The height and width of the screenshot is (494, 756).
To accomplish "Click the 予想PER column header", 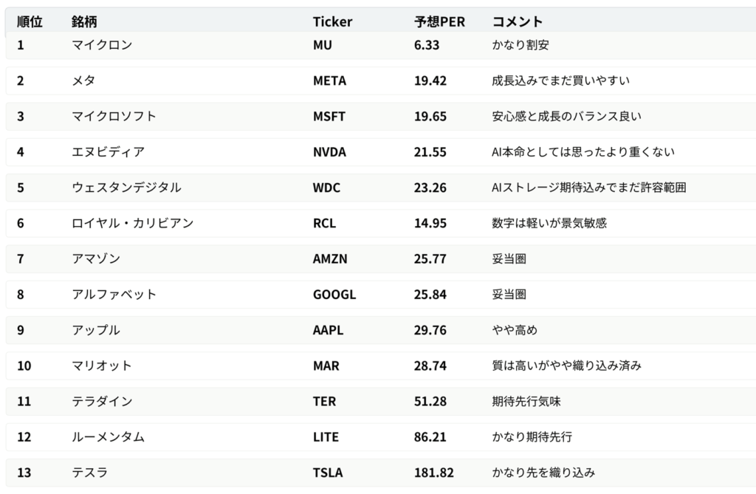I will [439, 21].
